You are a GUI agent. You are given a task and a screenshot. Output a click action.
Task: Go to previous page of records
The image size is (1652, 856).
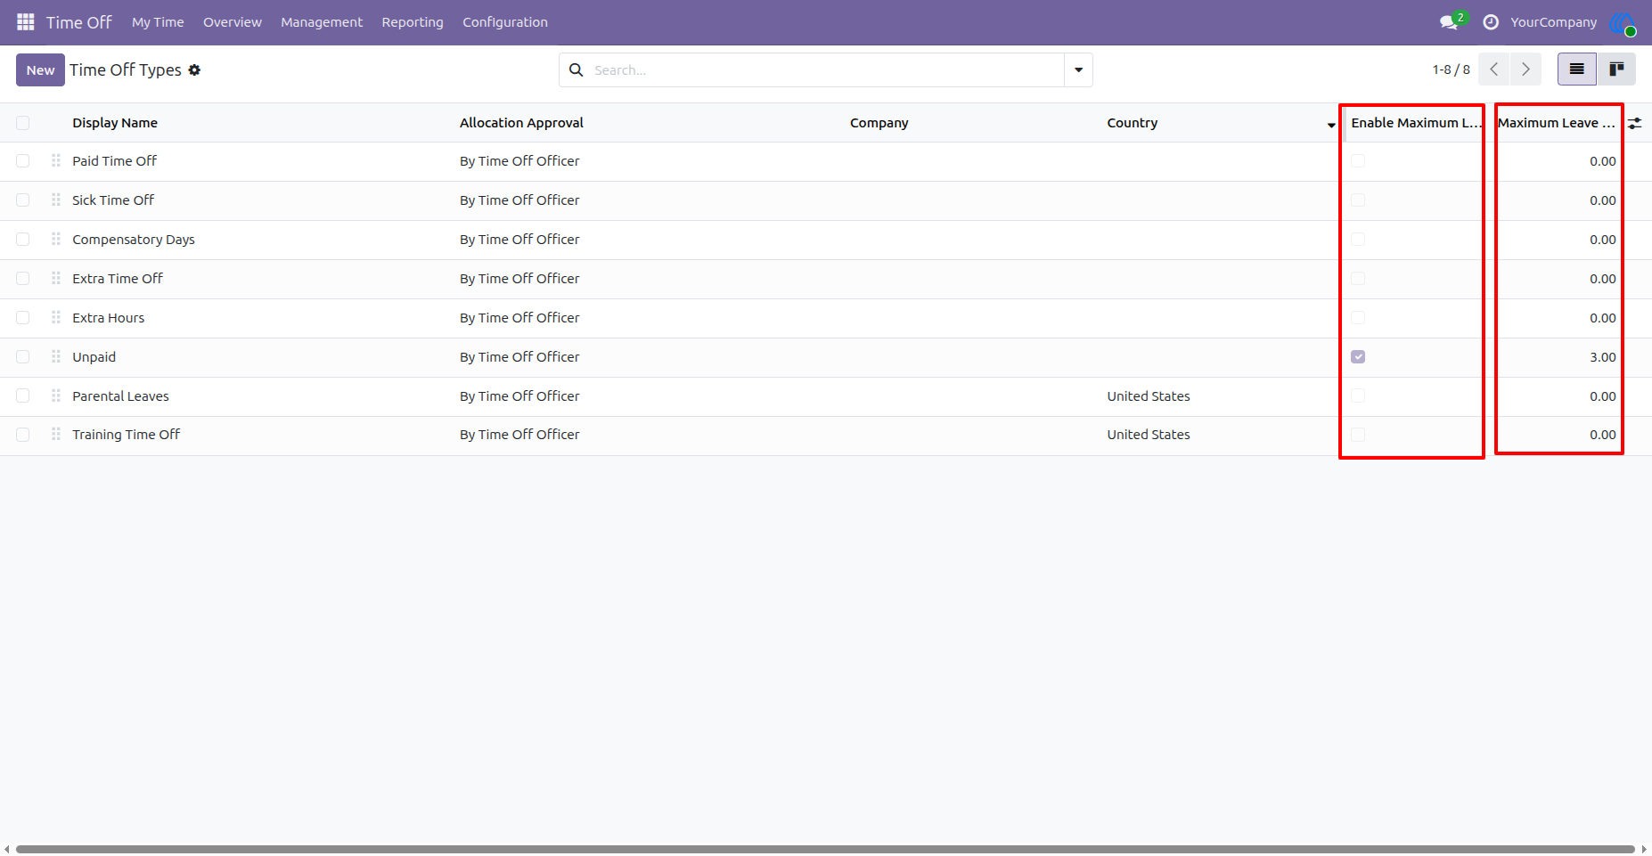(1494, 69)
